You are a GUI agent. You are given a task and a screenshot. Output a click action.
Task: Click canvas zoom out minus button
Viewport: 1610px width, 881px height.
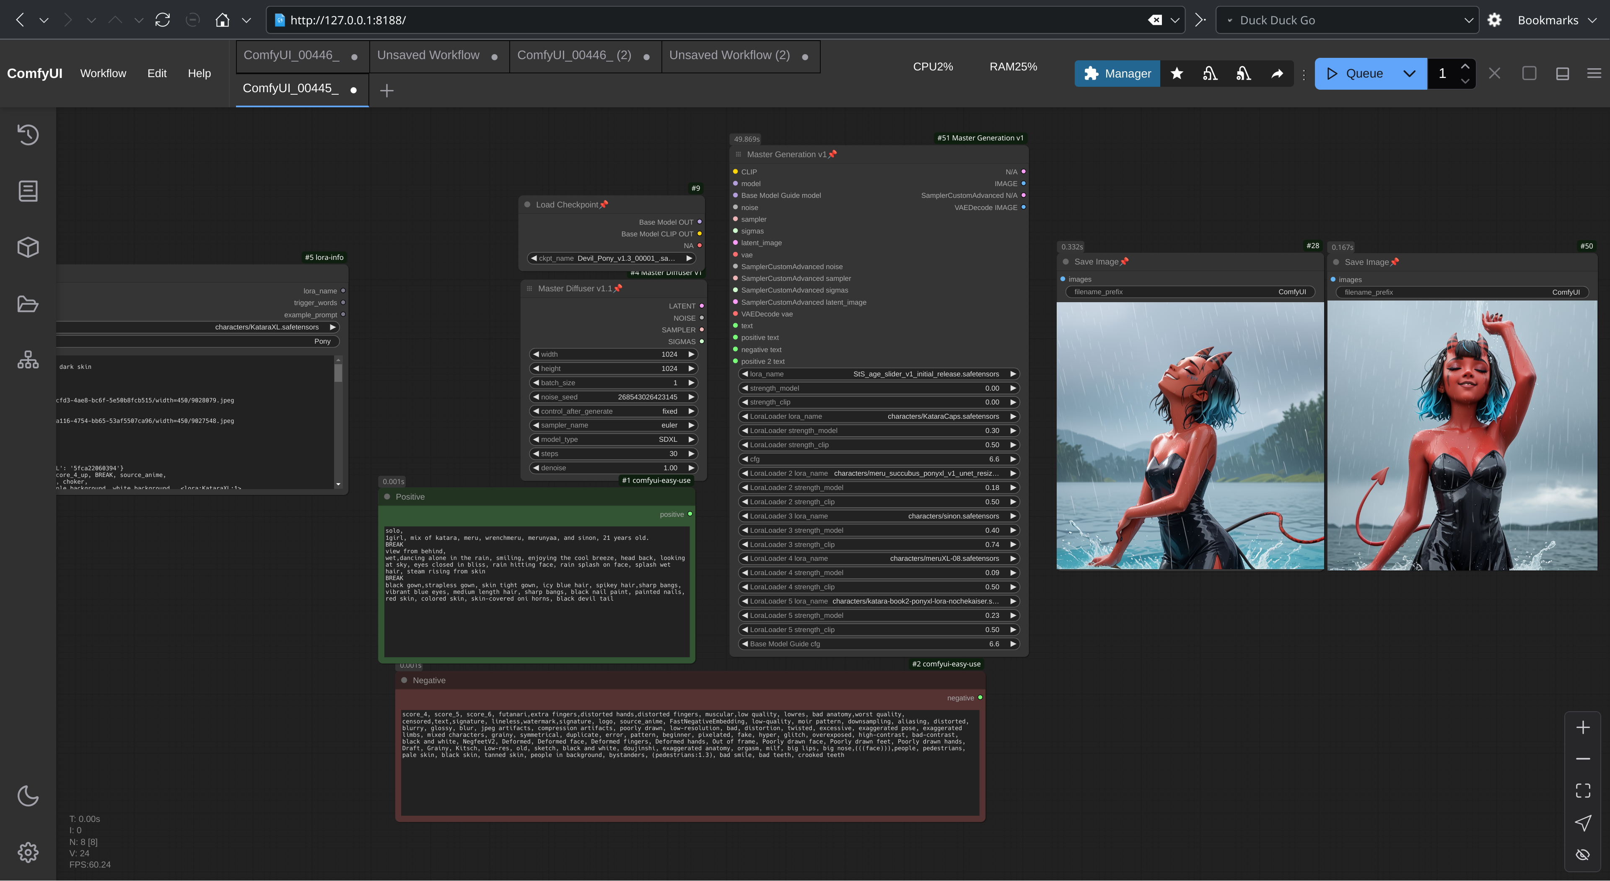point(1582,759)
